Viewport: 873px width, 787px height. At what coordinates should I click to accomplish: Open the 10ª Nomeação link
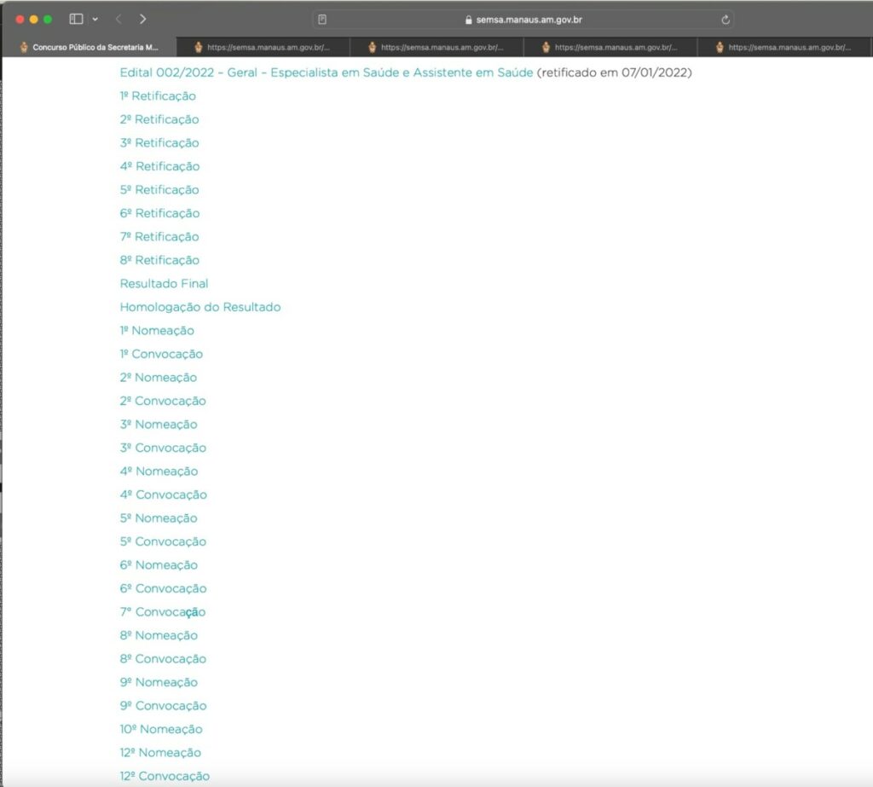coord(161,728)
